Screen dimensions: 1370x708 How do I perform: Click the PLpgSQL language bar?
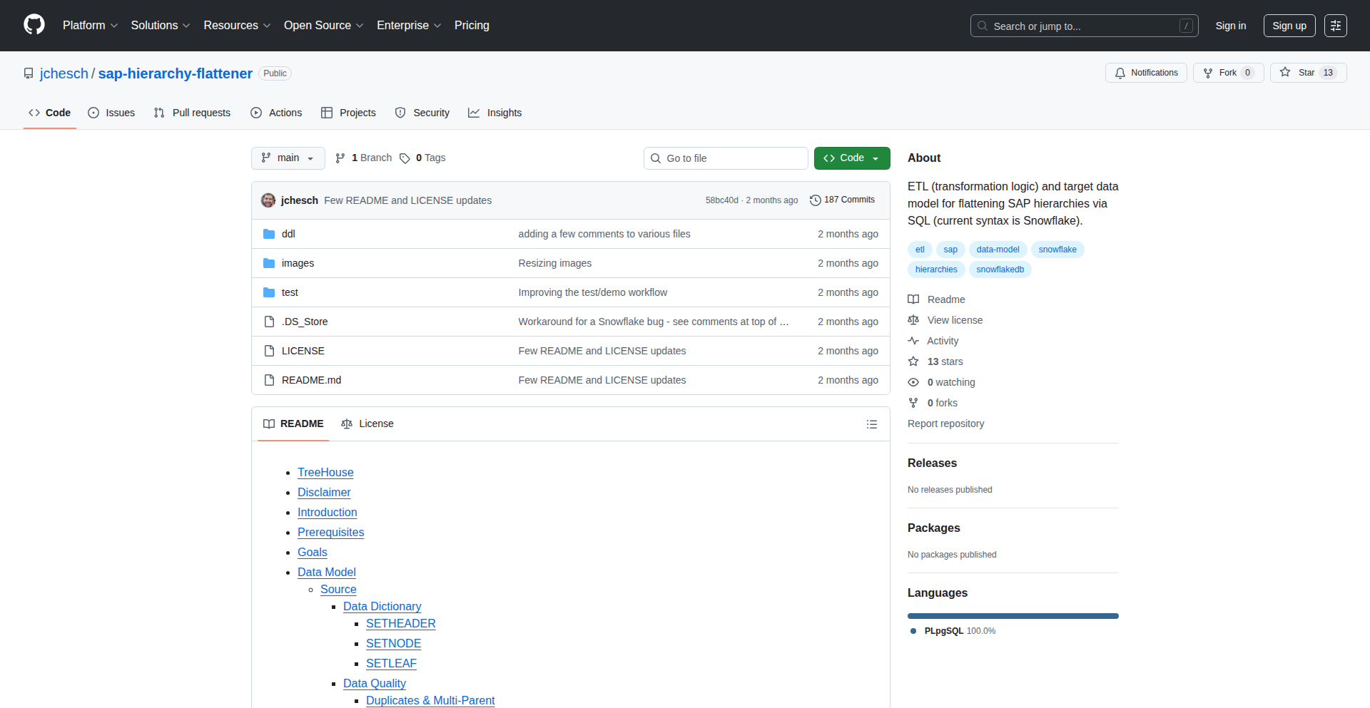(x=1013, y=616)
